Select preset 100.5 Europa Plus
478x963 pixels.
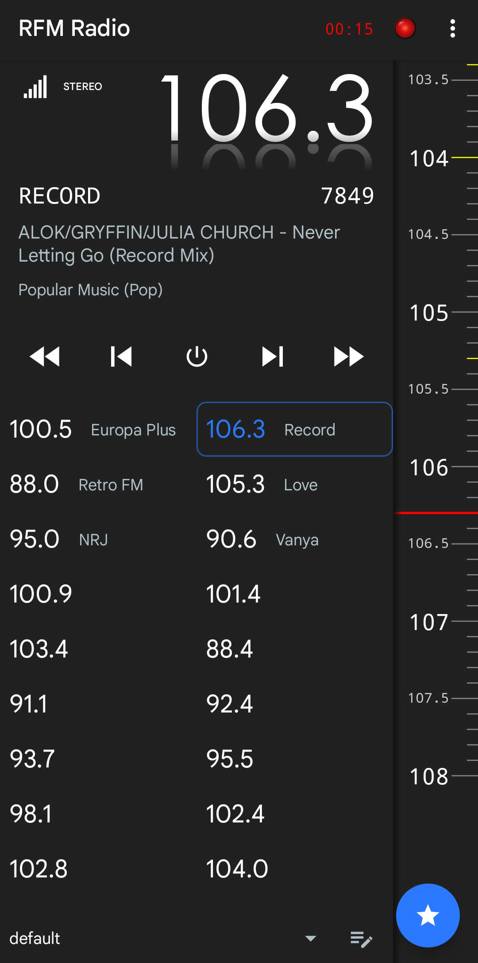(98, 429)
